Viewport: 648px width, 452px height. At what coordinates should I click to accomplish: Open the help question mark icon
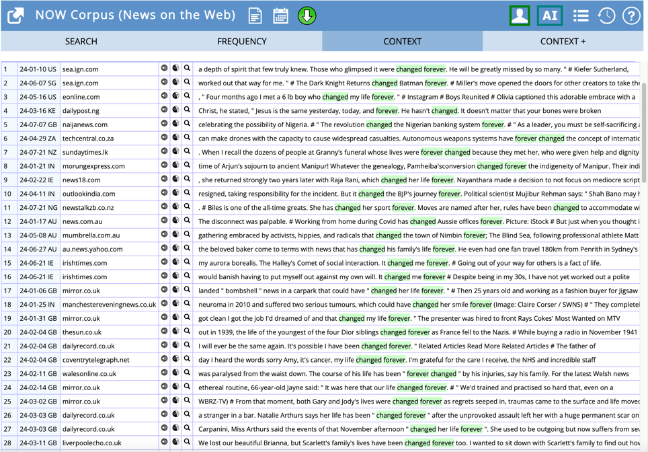click(x=631, y=15)
